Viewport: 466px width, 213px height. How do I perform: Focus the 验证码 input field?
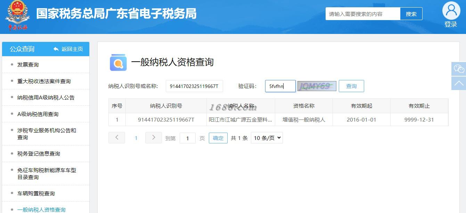(x=280, y=86)
